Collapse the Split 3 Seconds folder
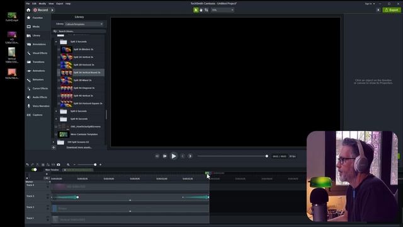This screenshot has width=403, height=227. [56, 42]
